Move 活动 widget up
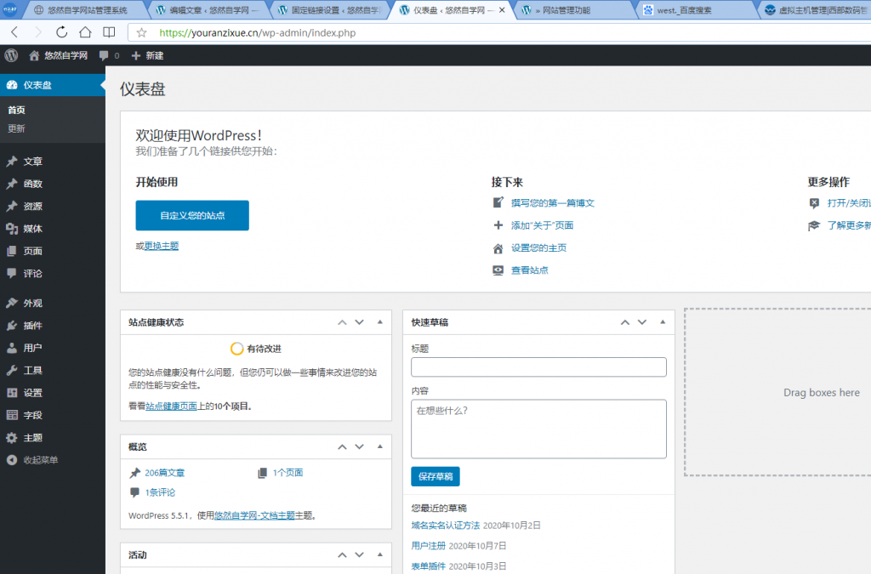871x574 pixels. pyautogui.click(x=342, y=555)
